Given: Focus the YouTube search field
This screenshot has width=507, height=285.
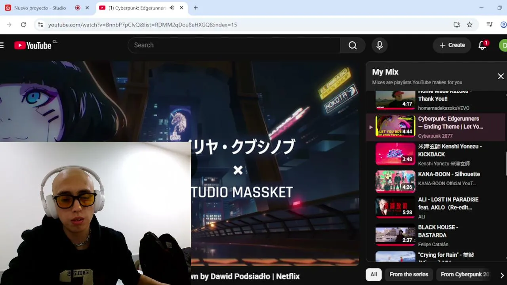Looking at the screenshot, I should pos(234,45).
